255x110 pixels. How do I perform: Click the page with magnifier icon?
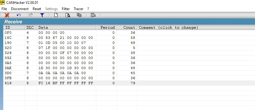(x=68, y=15)
